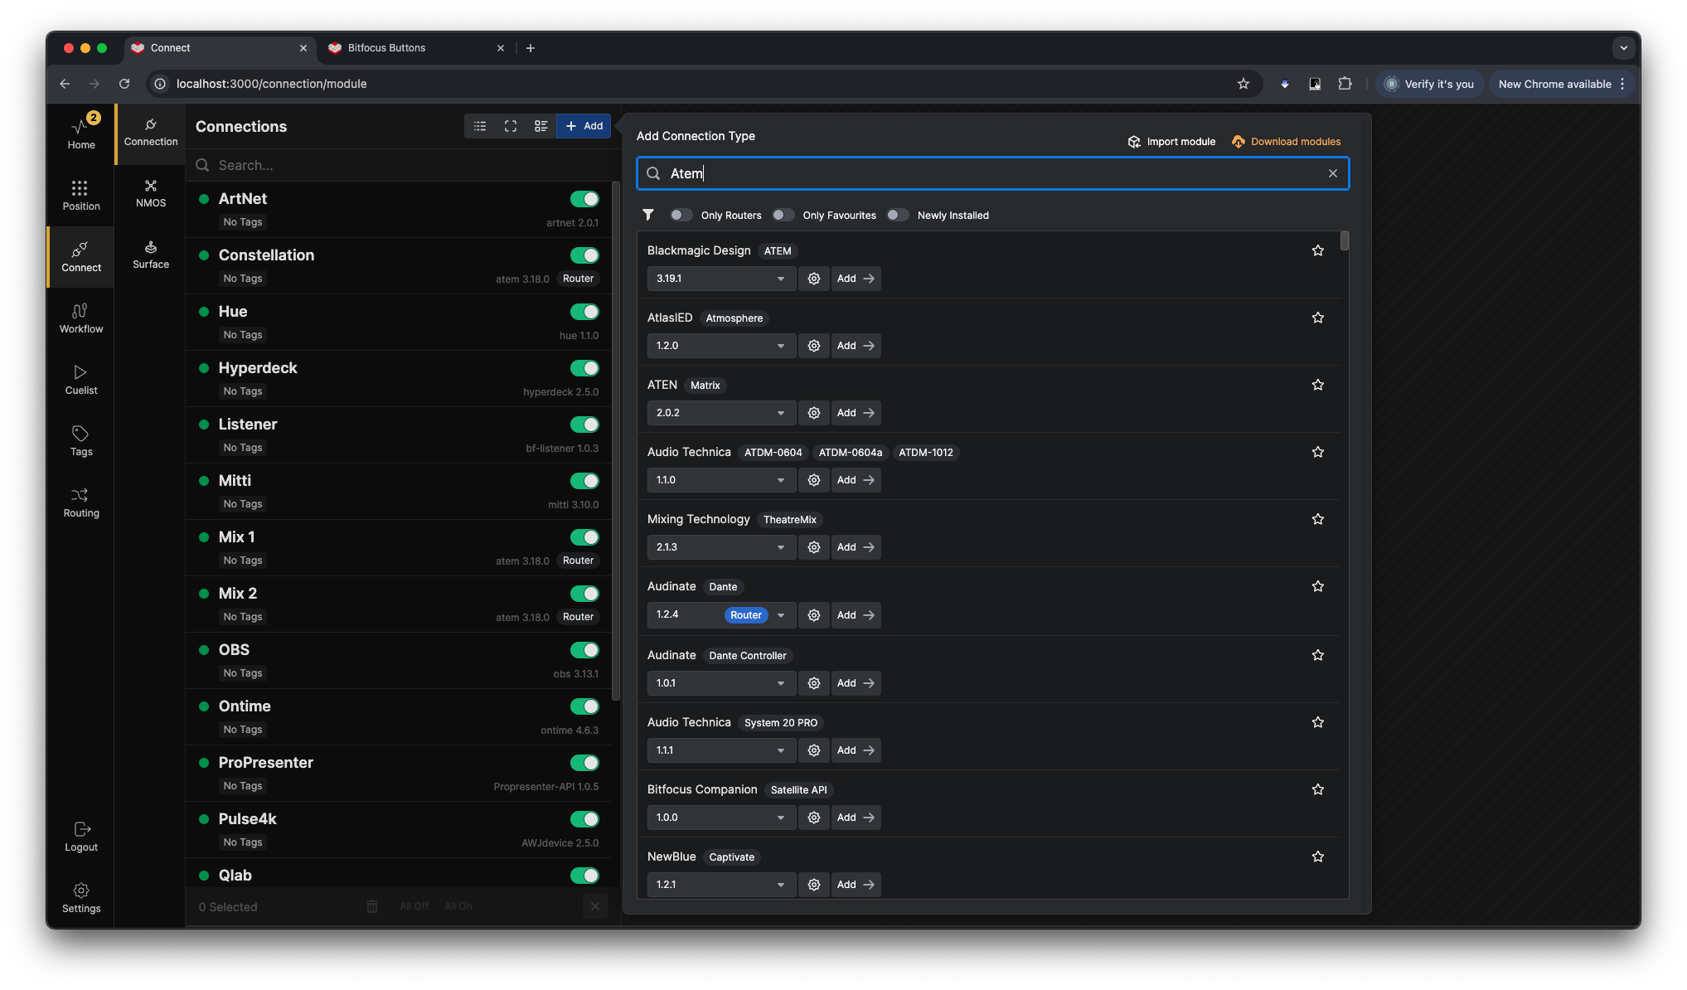
Task: Open the Home sidebar item
Action: (81, 133)
